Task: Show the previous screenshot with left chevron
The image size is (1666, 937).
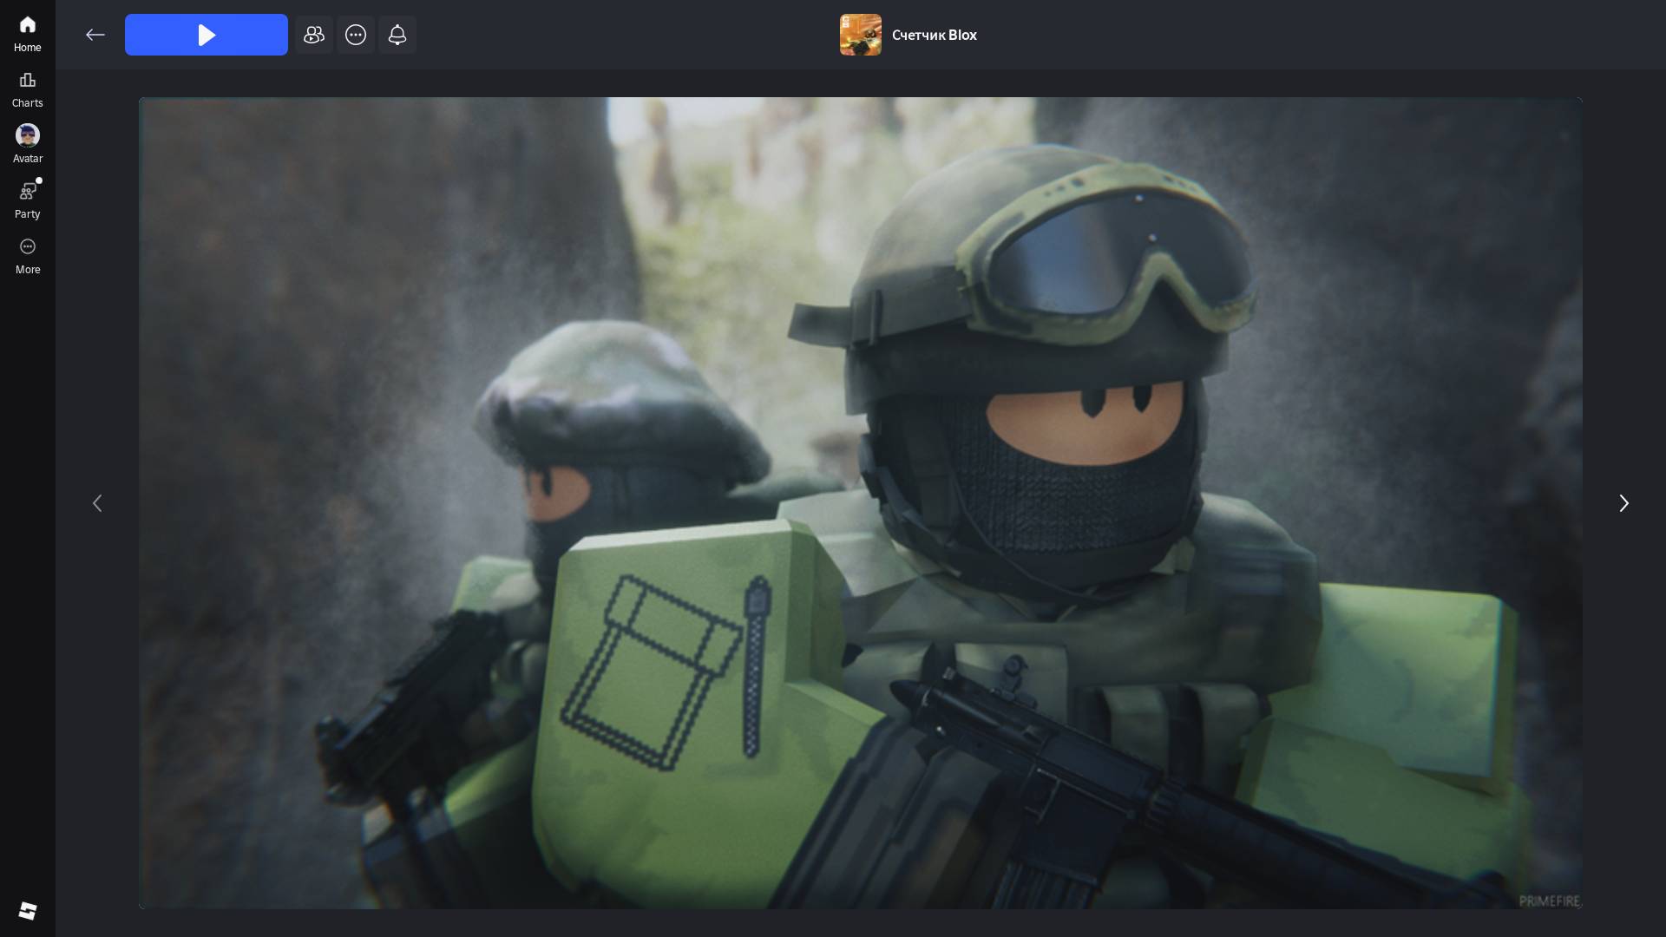Action: tap(97, 503)
